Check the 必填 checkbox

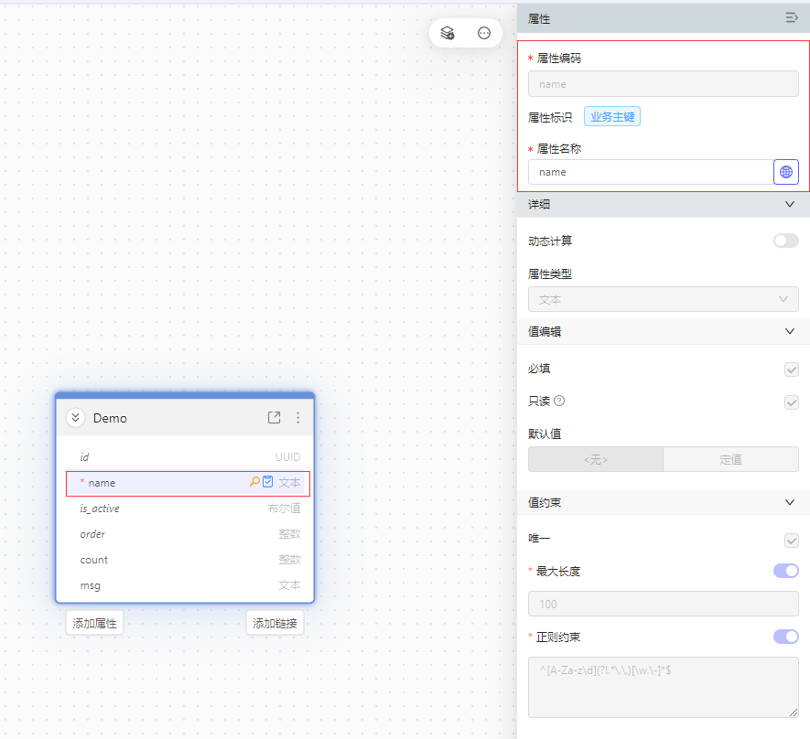pyautogui.click(x=792, y=369)
